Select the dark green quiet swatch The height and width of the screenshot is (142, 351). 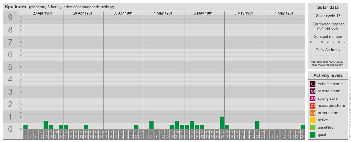coord(313,135)
